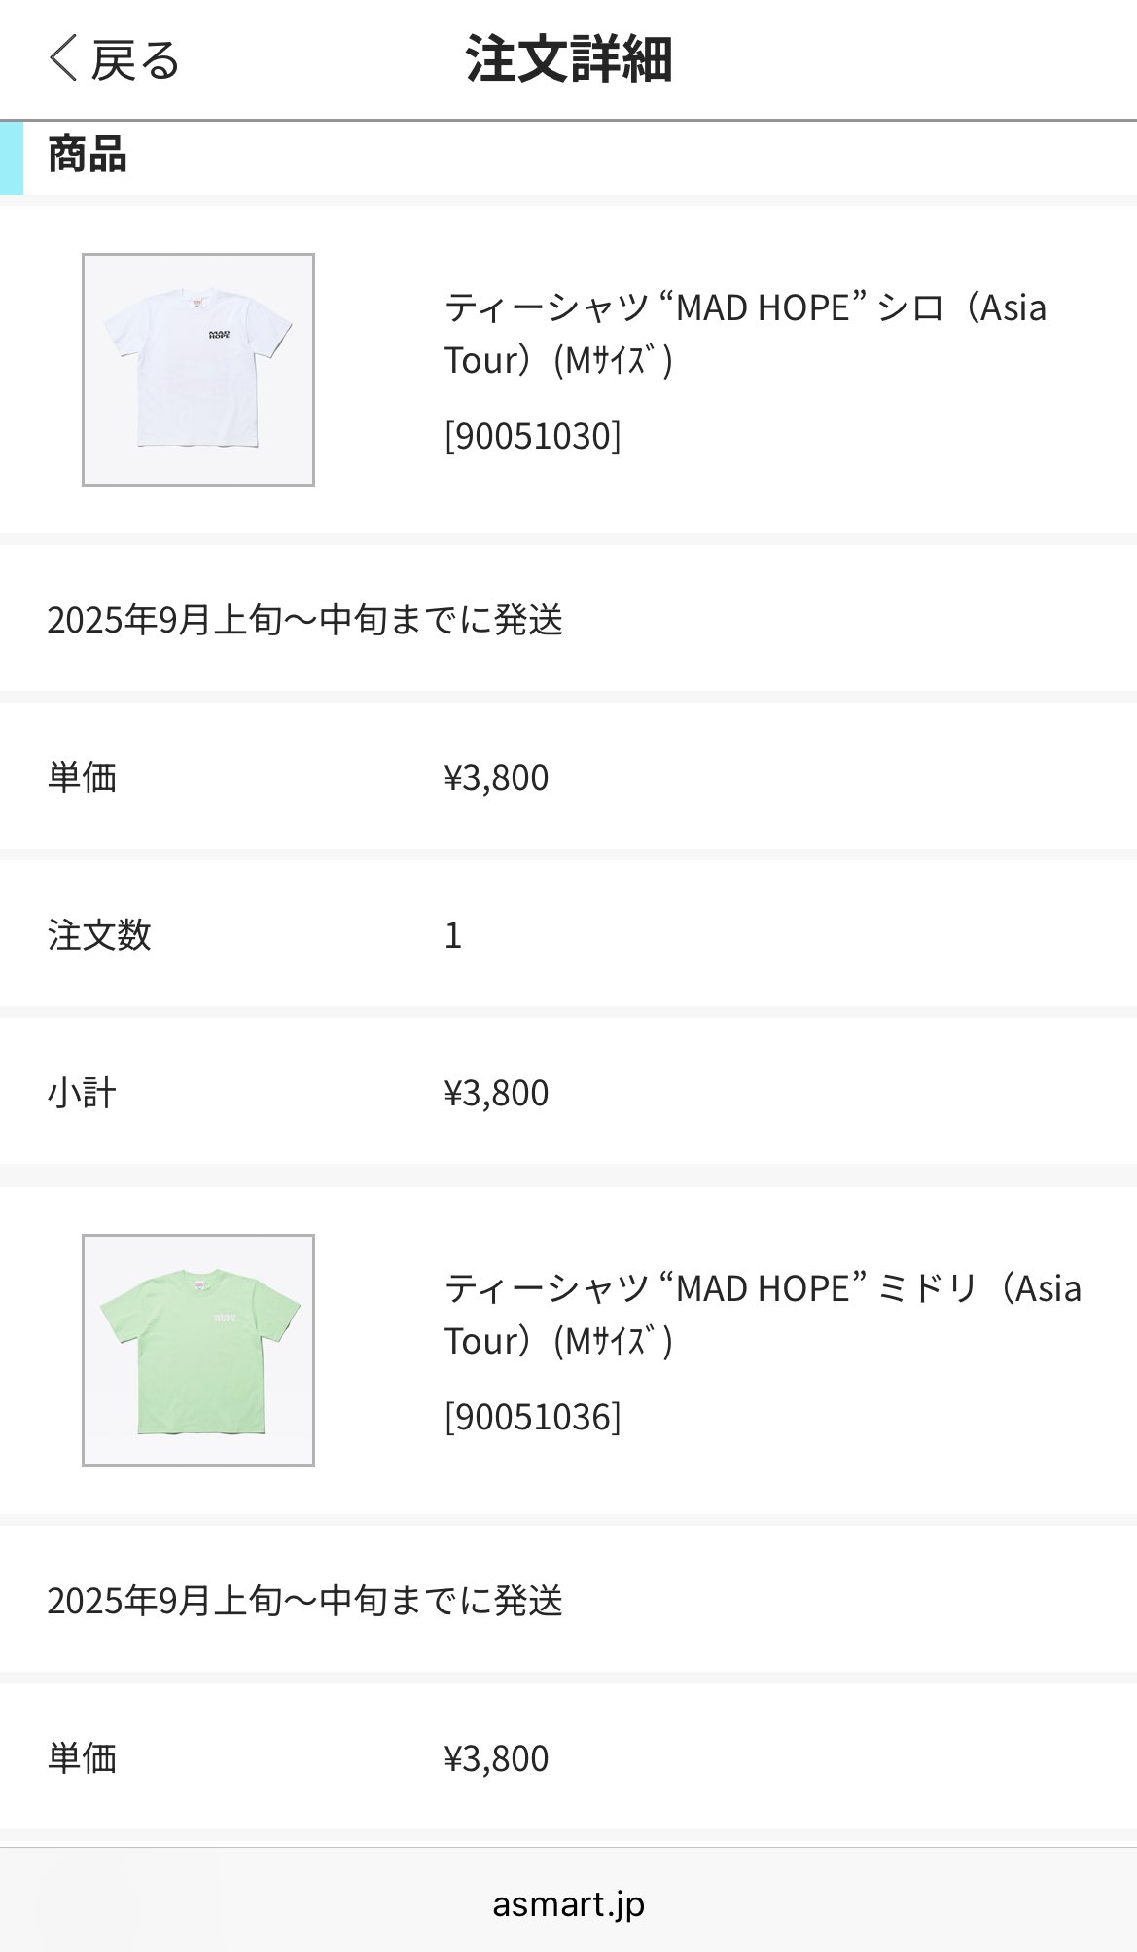Tap the quantity value 1
Viewport: 1137px width, 1952px height.
pos(453,935)
